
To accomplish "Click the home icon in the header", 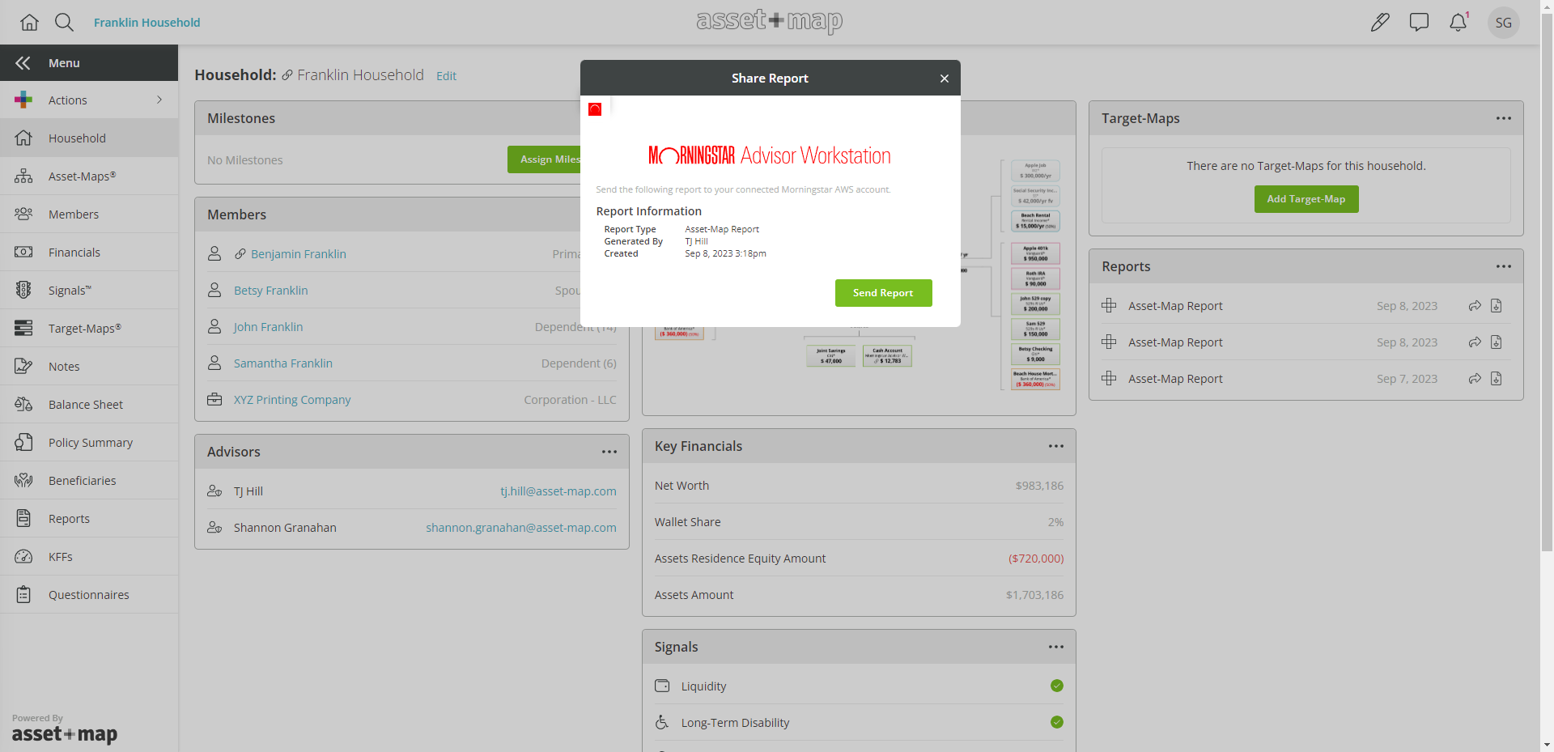I will 29,22.
